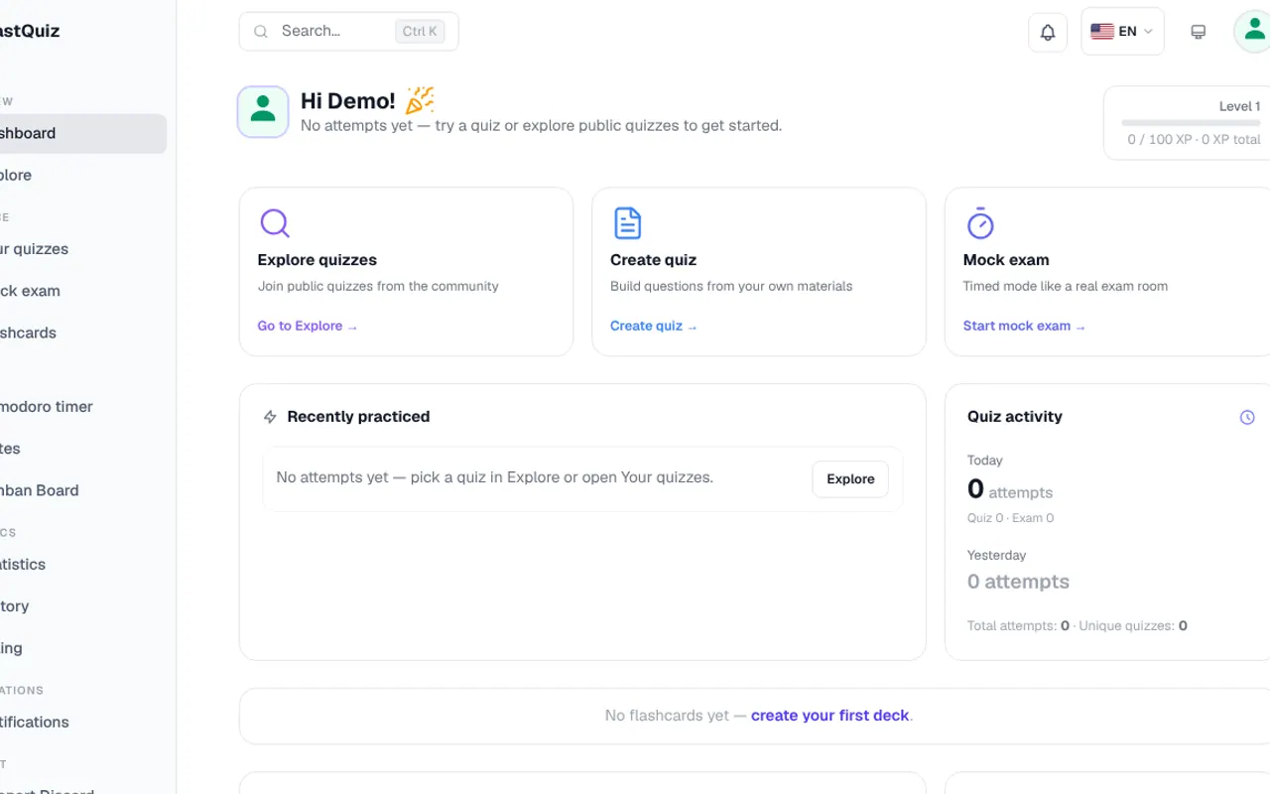Click the lightning icon beside Recently practiced

pos(270,417)
